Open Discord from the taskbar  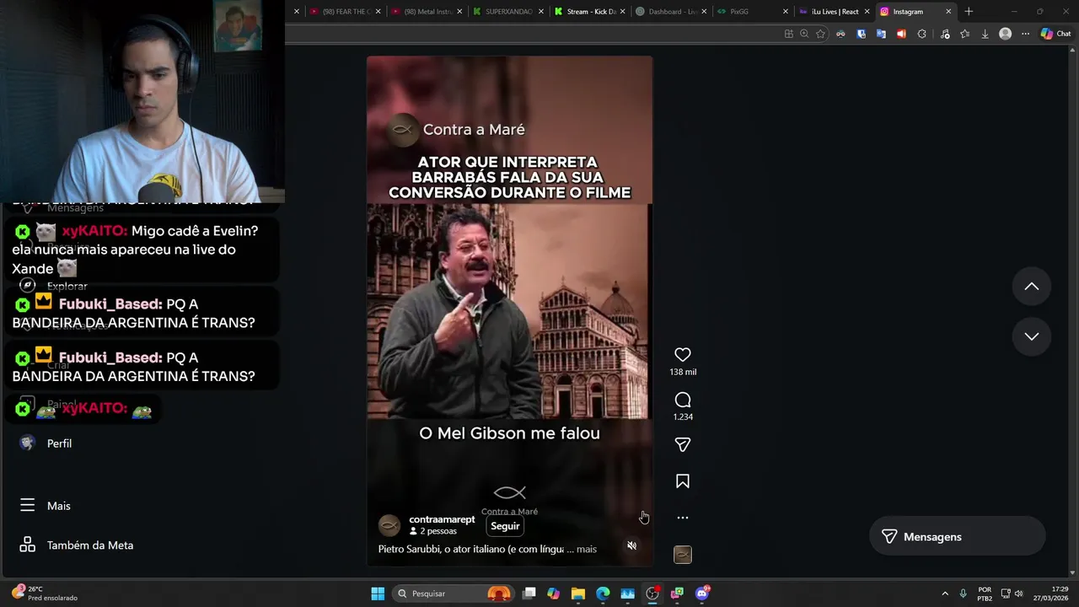click(x=702, y=594)
